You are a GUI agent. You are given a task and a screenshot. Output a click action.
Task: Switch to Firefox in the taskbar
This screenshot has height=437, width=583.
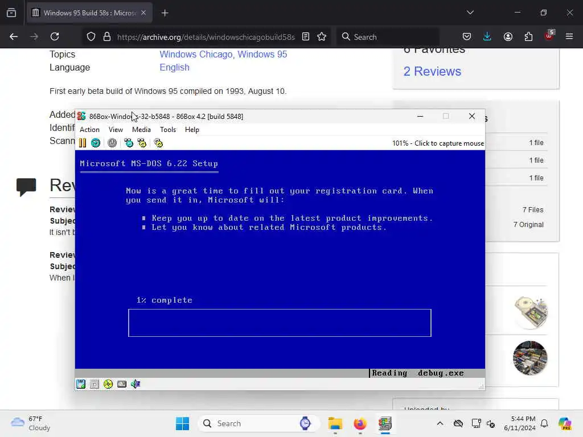tap(360, 423)
